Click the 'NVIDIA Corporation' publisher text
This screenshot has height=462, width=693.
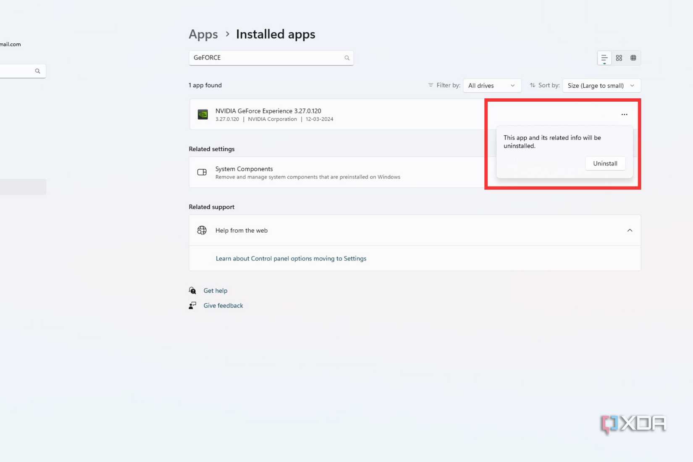coord(272,119)
